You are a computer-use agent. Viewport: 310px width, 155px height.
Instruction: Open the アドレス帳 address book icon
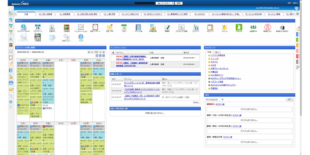tap(138, 28)
